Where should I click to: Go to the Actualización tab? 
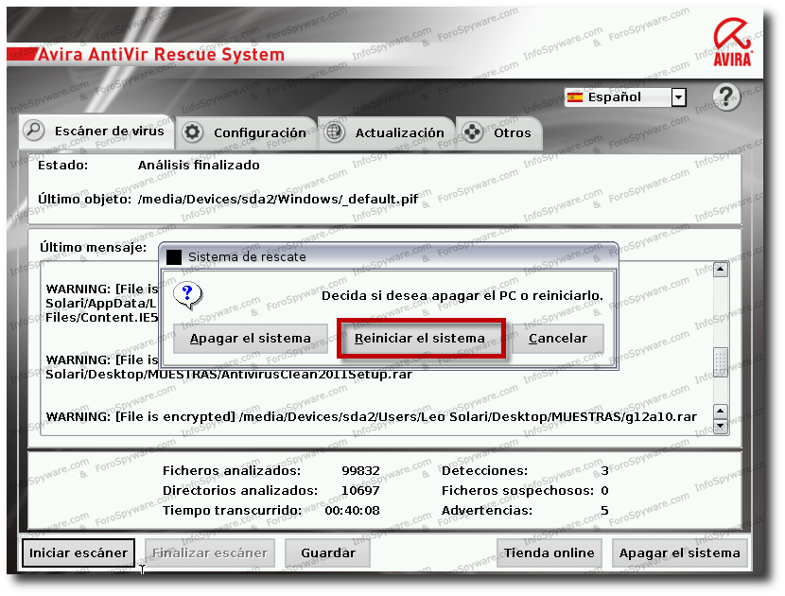386,132
